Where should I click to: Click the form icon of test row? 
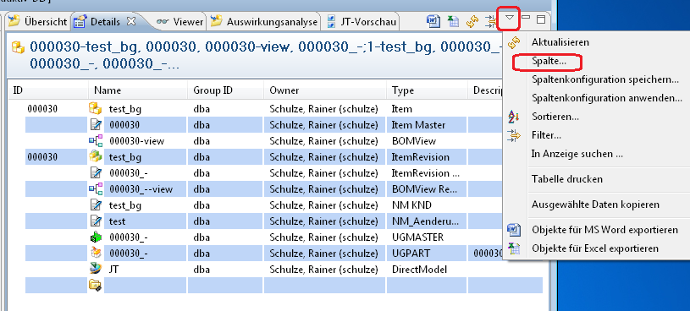point(96,221)
